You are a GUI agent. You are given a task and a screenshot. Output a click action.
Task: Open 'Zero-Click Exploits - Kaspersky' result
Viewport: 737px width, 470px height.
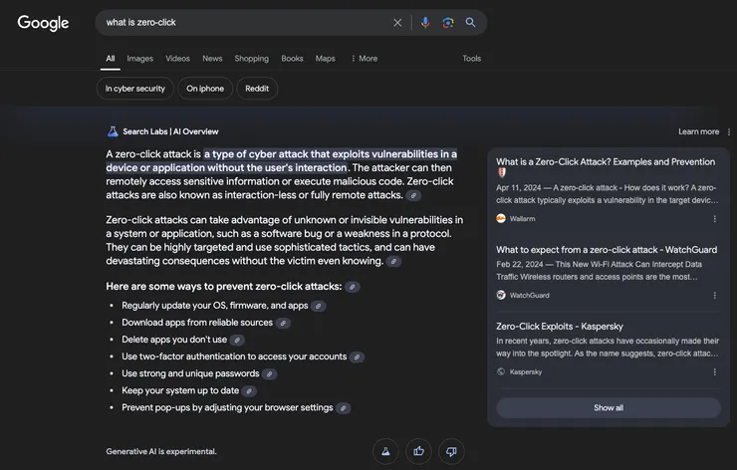(x=560, y=327)
